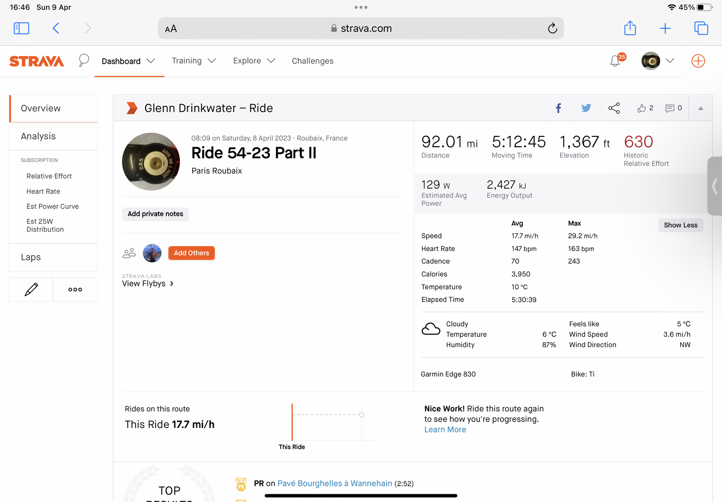722x502 pixels.
Task: Collapse the activity header triangle
Action: tap(700, 108)
